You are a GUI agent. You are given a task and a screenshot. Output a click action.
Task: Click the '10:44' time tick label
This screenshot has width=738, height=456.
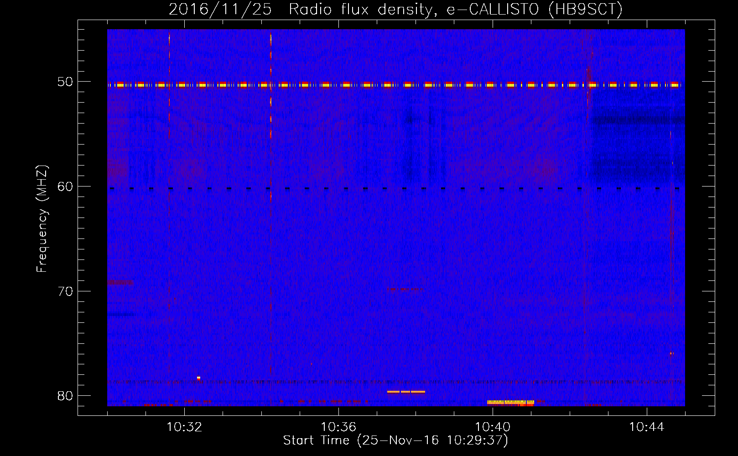(647, 427)
